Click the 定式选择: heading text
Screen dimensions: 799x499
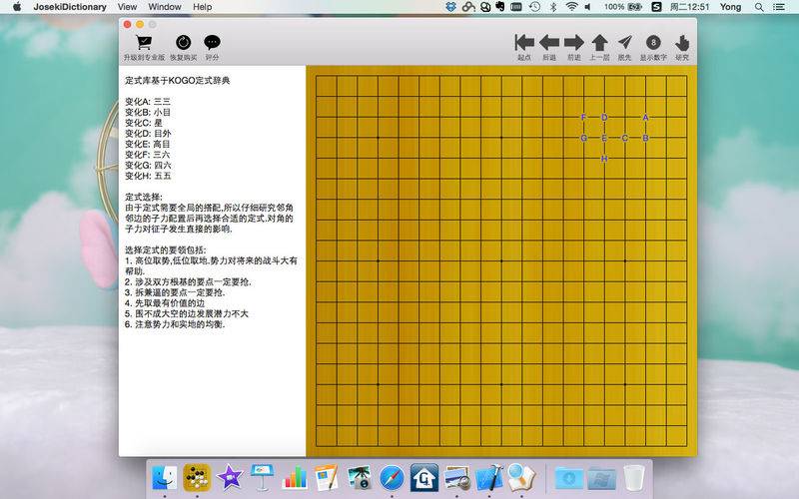point(144,197)
